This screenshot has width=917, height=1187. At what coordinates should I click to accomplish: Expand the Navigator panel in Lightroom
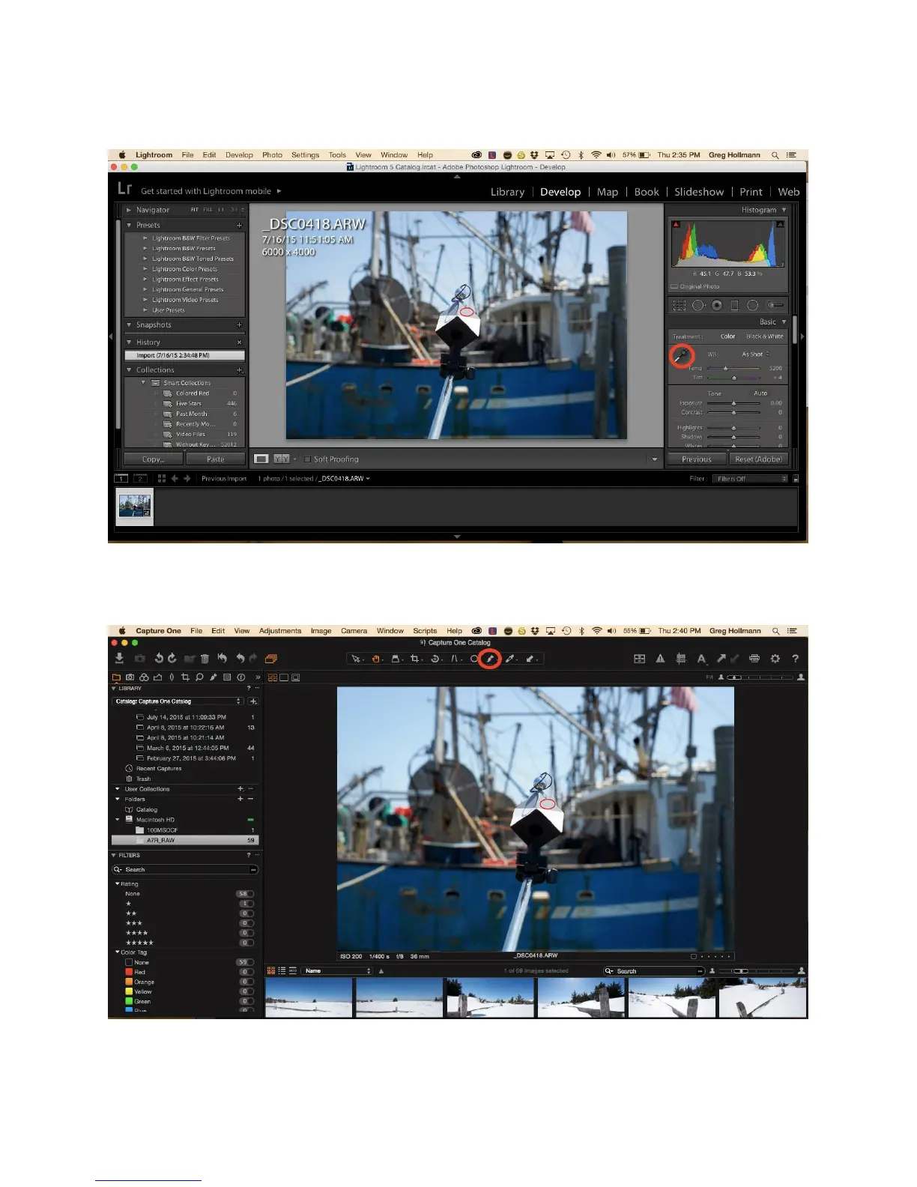coord(129,210)
